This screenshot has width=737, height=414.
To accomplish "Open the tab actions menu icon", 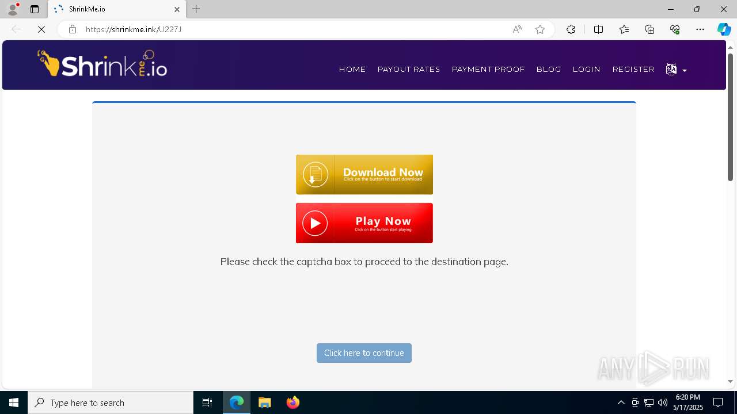I will click(x=35, y=9).
